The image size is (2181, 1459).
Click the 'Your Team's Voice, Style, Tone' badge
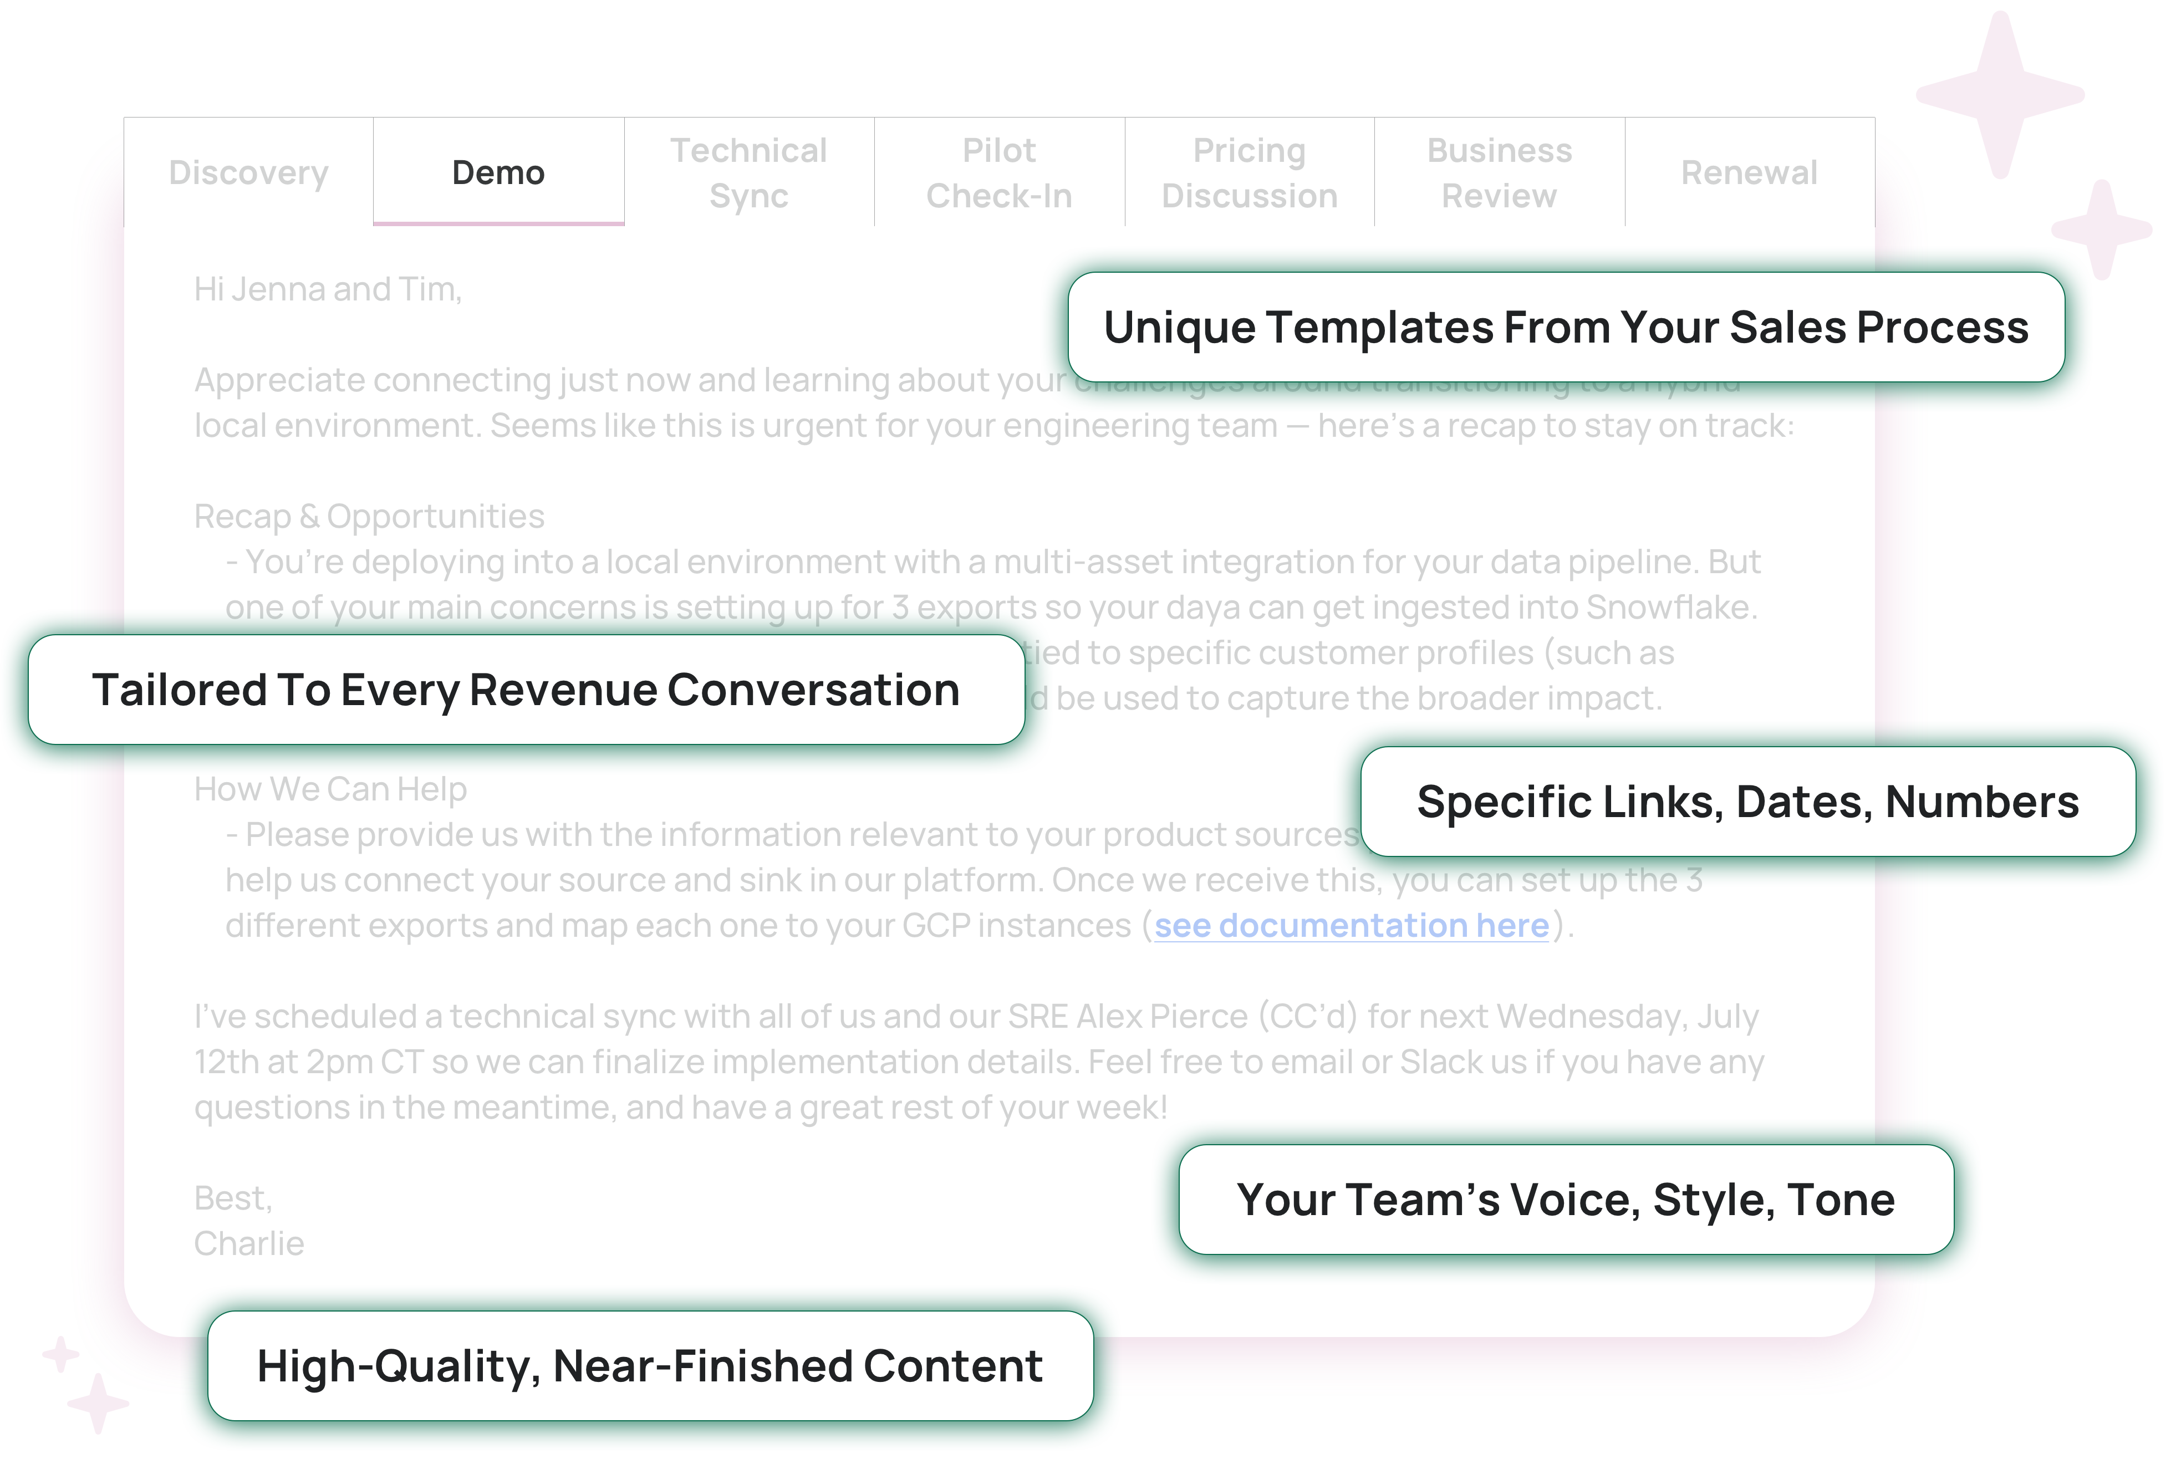1565,1200
